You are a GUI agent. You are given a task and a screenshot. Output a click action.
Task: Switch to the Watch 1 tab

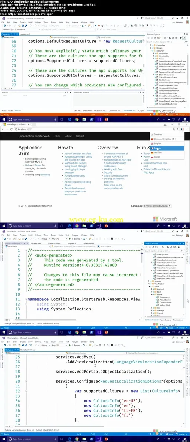coord(18,110)
